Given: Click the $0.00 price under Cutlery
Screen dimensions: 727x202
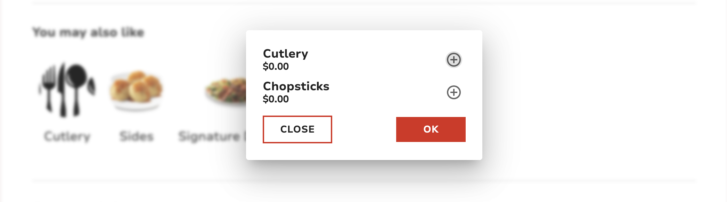Looking at the screenshot, I should (x=276, y=66).
